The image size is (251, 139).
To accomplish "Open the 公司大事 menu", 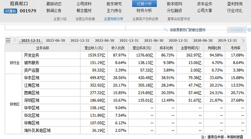I will [x=205, y=11].
